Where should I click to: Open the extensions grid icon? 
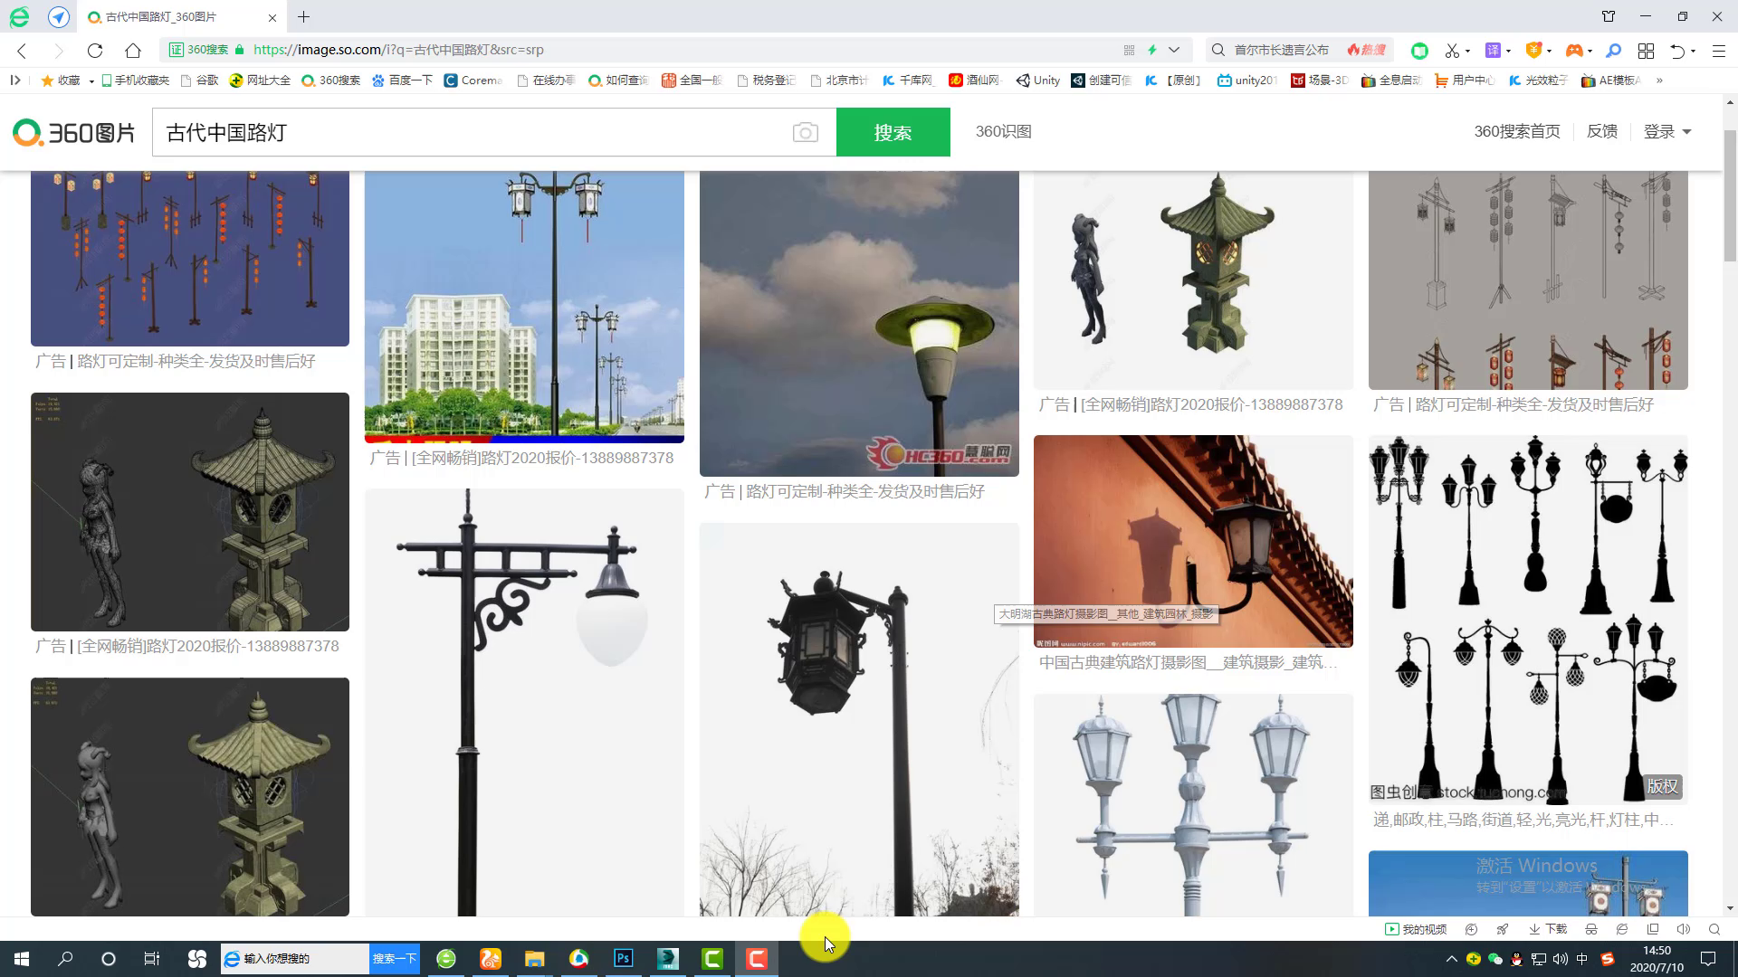pos(1646,51)
